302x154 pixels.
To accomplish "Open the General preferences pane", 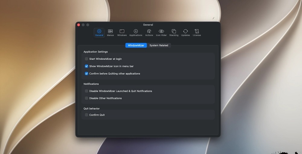I will click(x=99, y=33).
